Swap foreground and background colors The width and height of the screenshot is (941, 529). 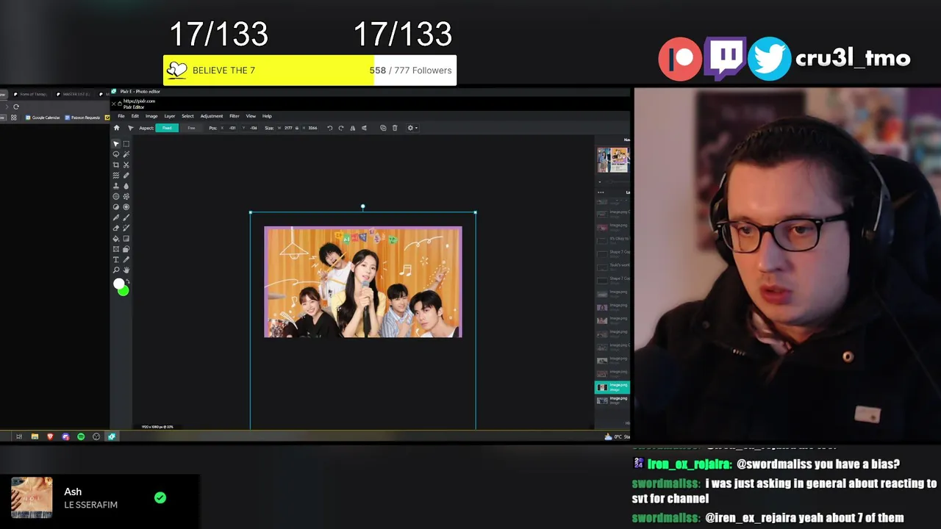(x=128, y=282)
